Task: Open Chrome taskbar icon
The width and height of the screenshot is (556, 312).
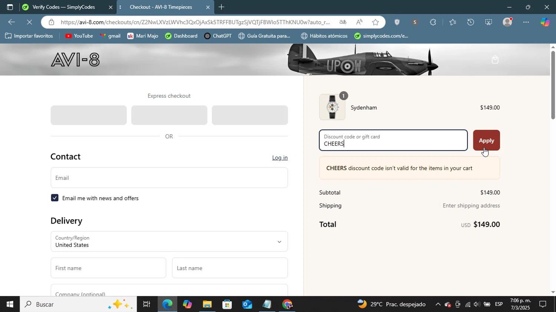Action: (287, 304)
